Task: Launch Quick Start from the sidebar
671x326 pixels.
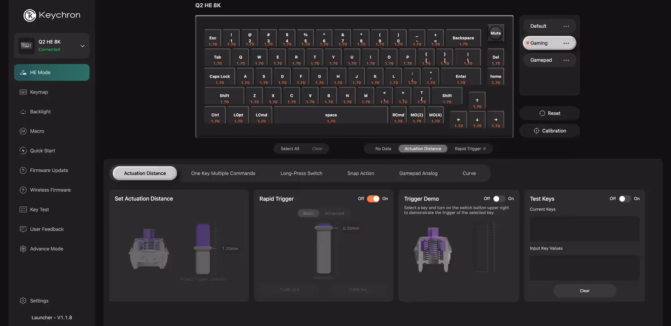Action: (42, 150)
